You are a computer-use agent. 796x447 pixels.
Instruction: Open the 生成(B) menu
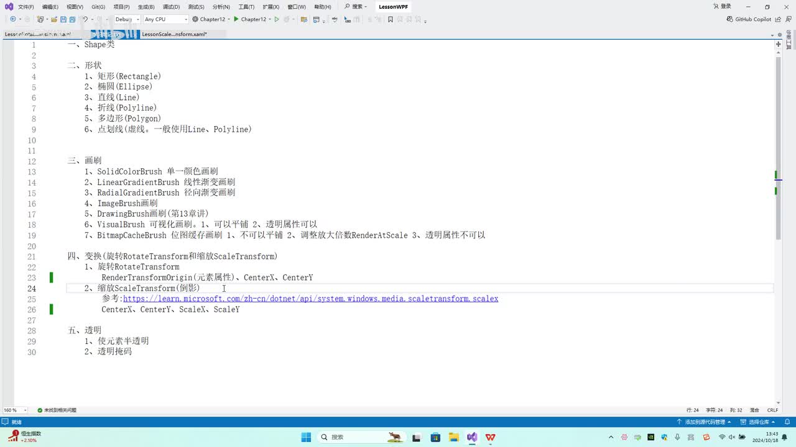pos(146,7)
